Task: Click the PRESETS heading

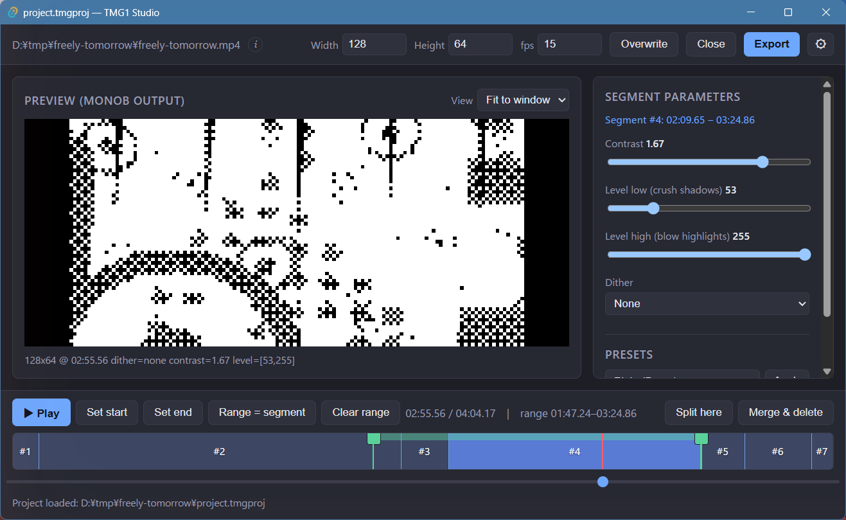Action: coord(629,355)
